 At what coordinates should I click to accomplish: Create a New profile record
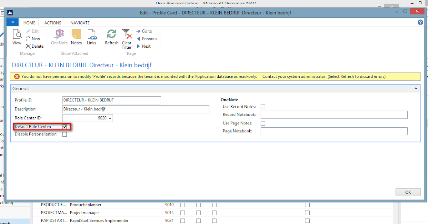coord(33,39)
